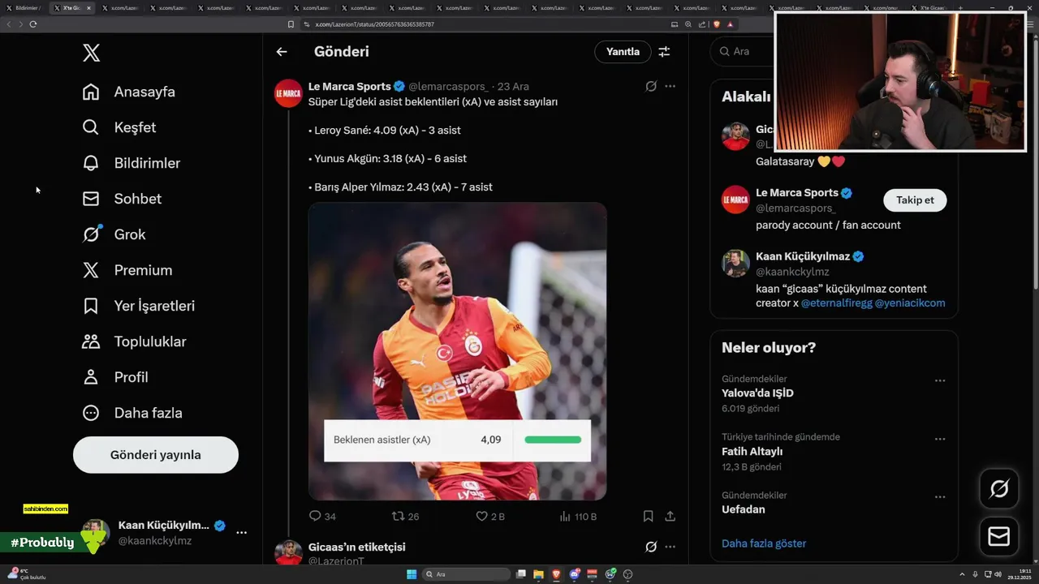Open more options on Gicaas'ın etiketçisi post
Image resolution: width=1039 pixels, height=584 pixels.
click(x=670, y=547)
